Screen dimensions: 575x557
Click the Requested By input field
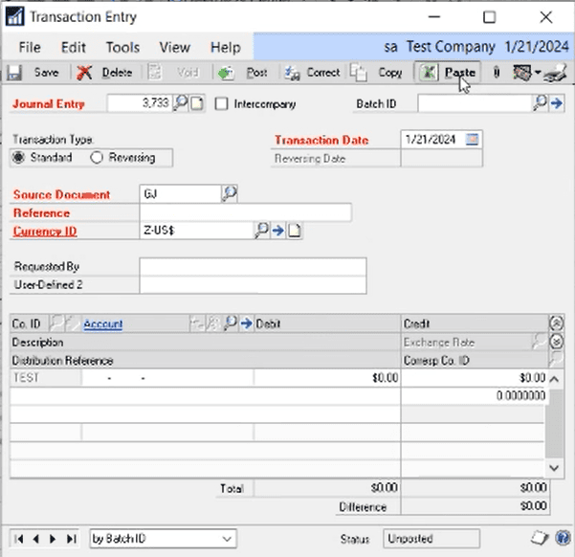(x=253, y=267)
